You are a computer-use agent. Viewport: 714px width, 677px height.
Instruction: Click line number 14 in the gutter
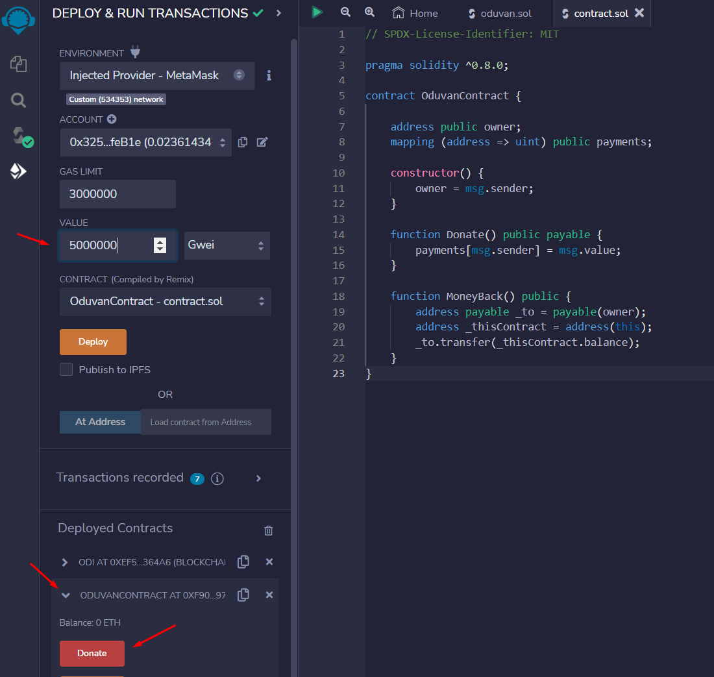coord(338,234)
